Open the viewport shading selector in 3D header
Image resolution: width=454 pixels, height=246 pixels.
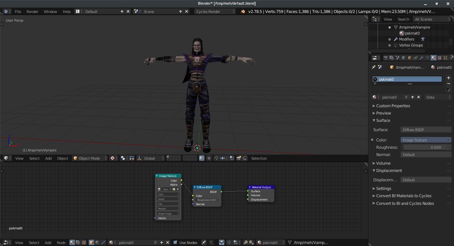[x=114, y=158]
